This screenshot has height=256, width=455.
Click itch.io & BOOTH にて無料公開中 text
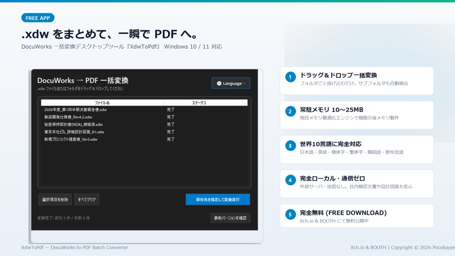click(334, 221)
